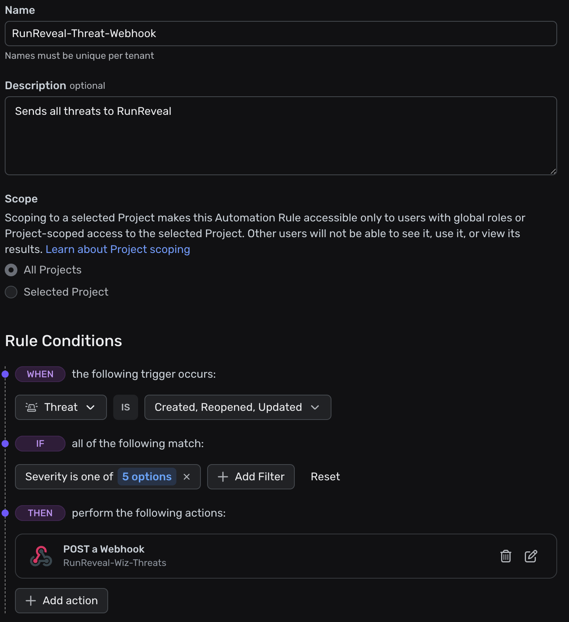569x622 pixels.
Task: Click the plus icon inside Add Filter
Action: 223,477
